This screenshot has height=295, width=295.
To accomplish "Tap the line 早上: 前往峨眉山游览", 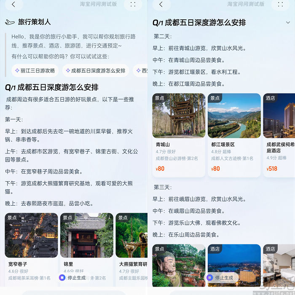I will click(199, 199).
